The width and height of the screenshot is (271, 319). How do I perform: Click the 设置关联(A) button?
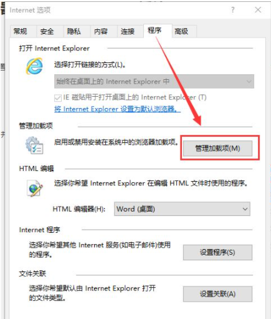(x=217, y=294)
